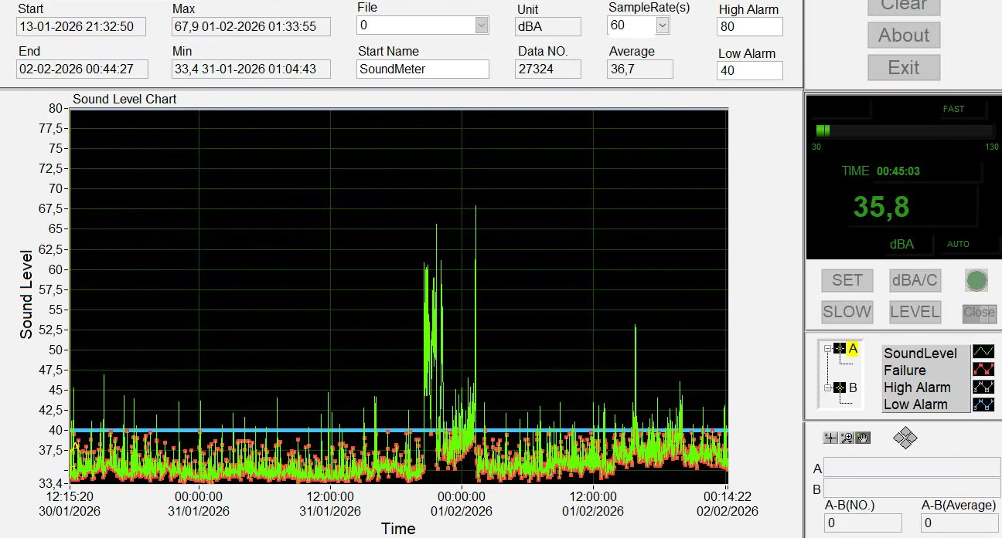Click the diamond cursor mover pad
This screenshot has width=1002, height=538.
(905, 438)
